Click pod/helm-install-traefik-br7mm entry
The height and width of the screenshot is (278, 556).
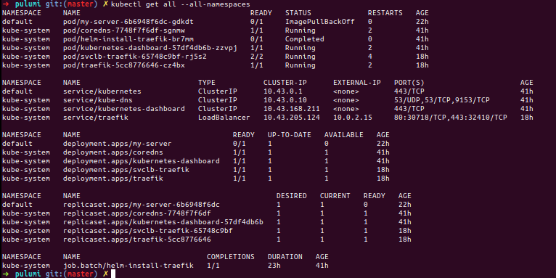128,39
